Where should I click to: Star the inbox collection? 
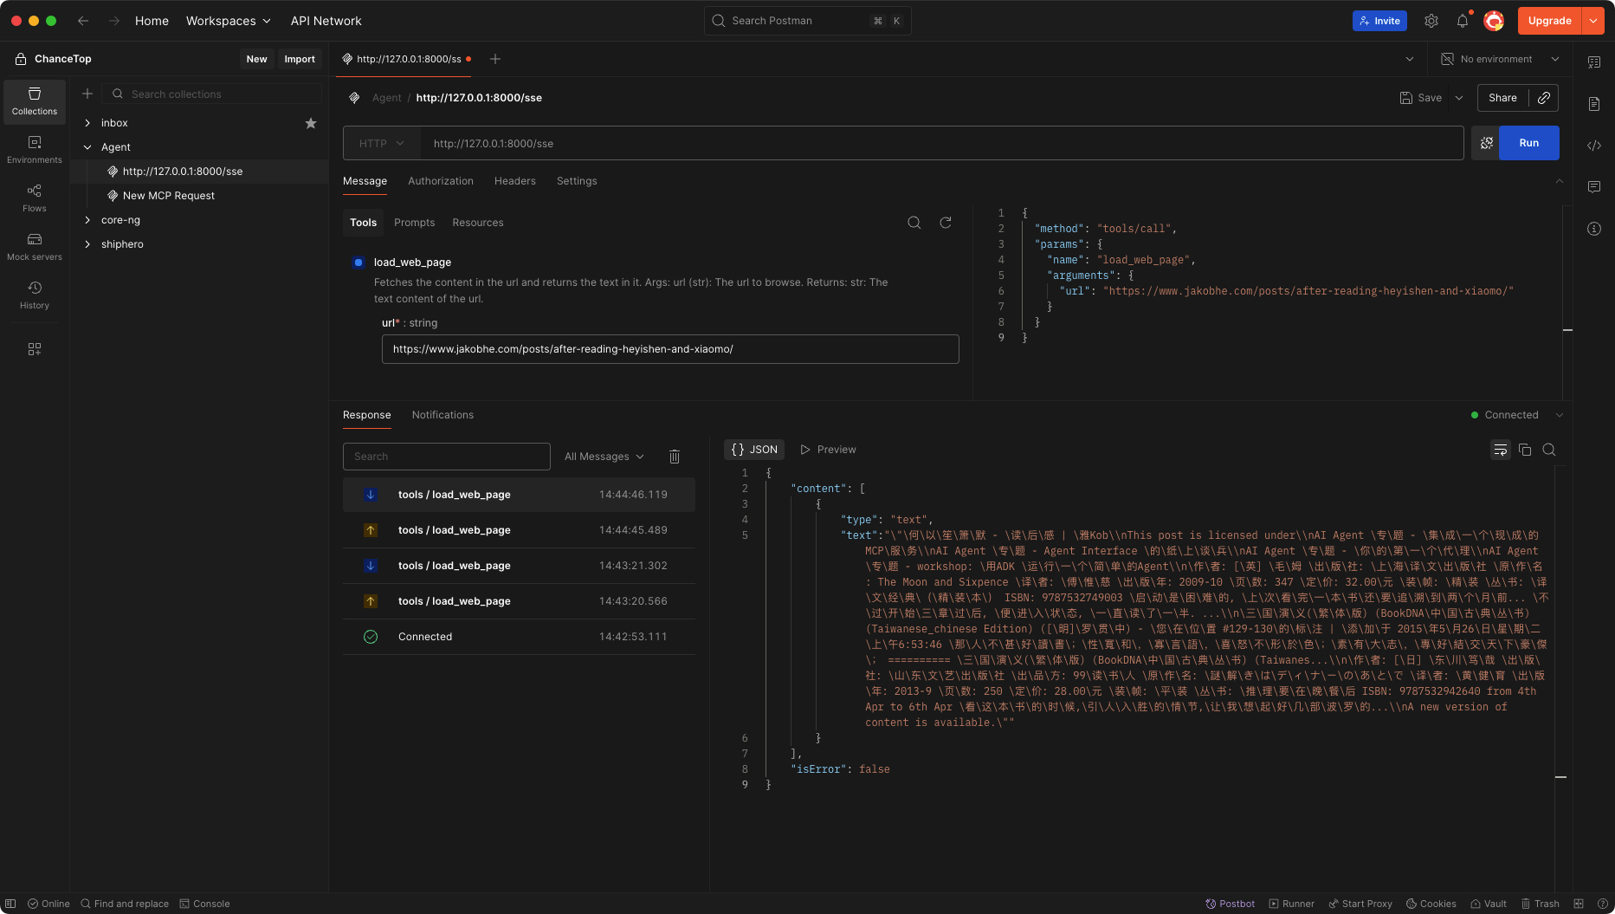(x=311, y=123)
